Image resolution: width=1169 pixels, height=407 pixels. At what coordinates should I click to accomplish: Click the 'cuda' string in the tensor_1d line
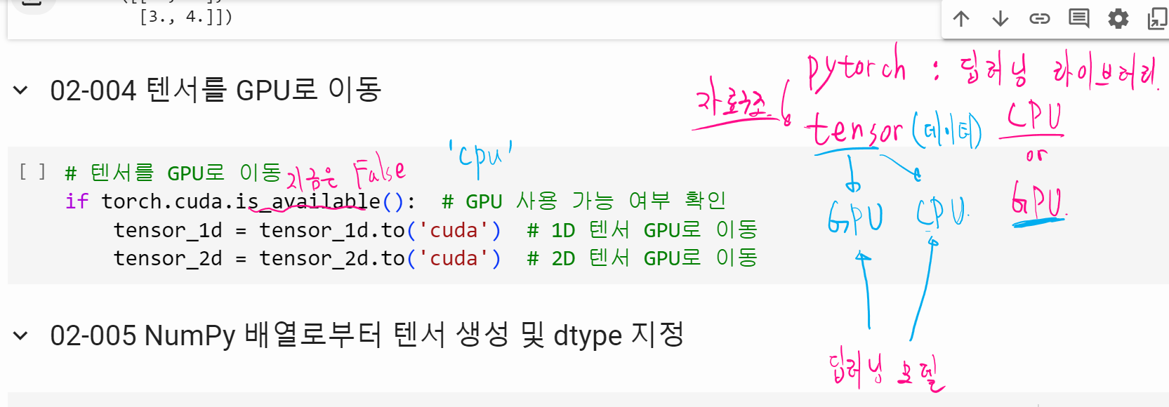click(x=454, y=230)
